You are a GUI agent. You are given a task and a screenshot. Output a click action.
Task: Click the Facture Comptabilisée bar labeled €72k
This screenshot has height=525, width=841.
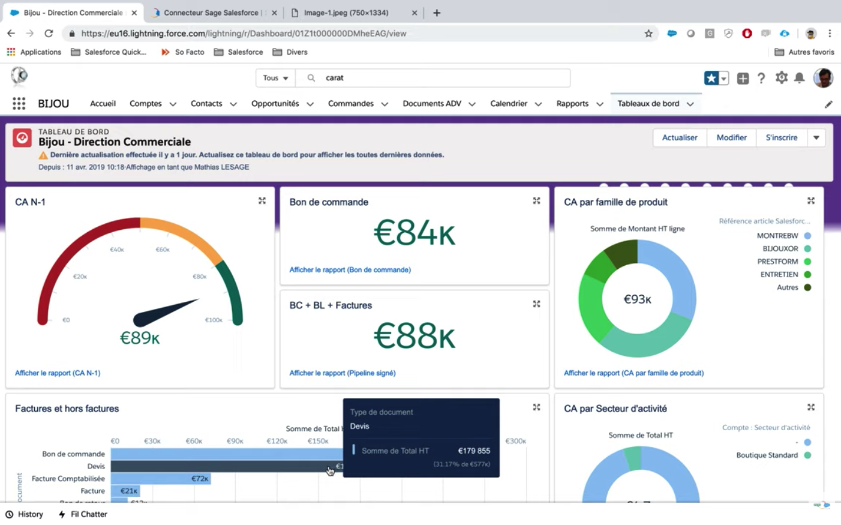coord(161,479)
